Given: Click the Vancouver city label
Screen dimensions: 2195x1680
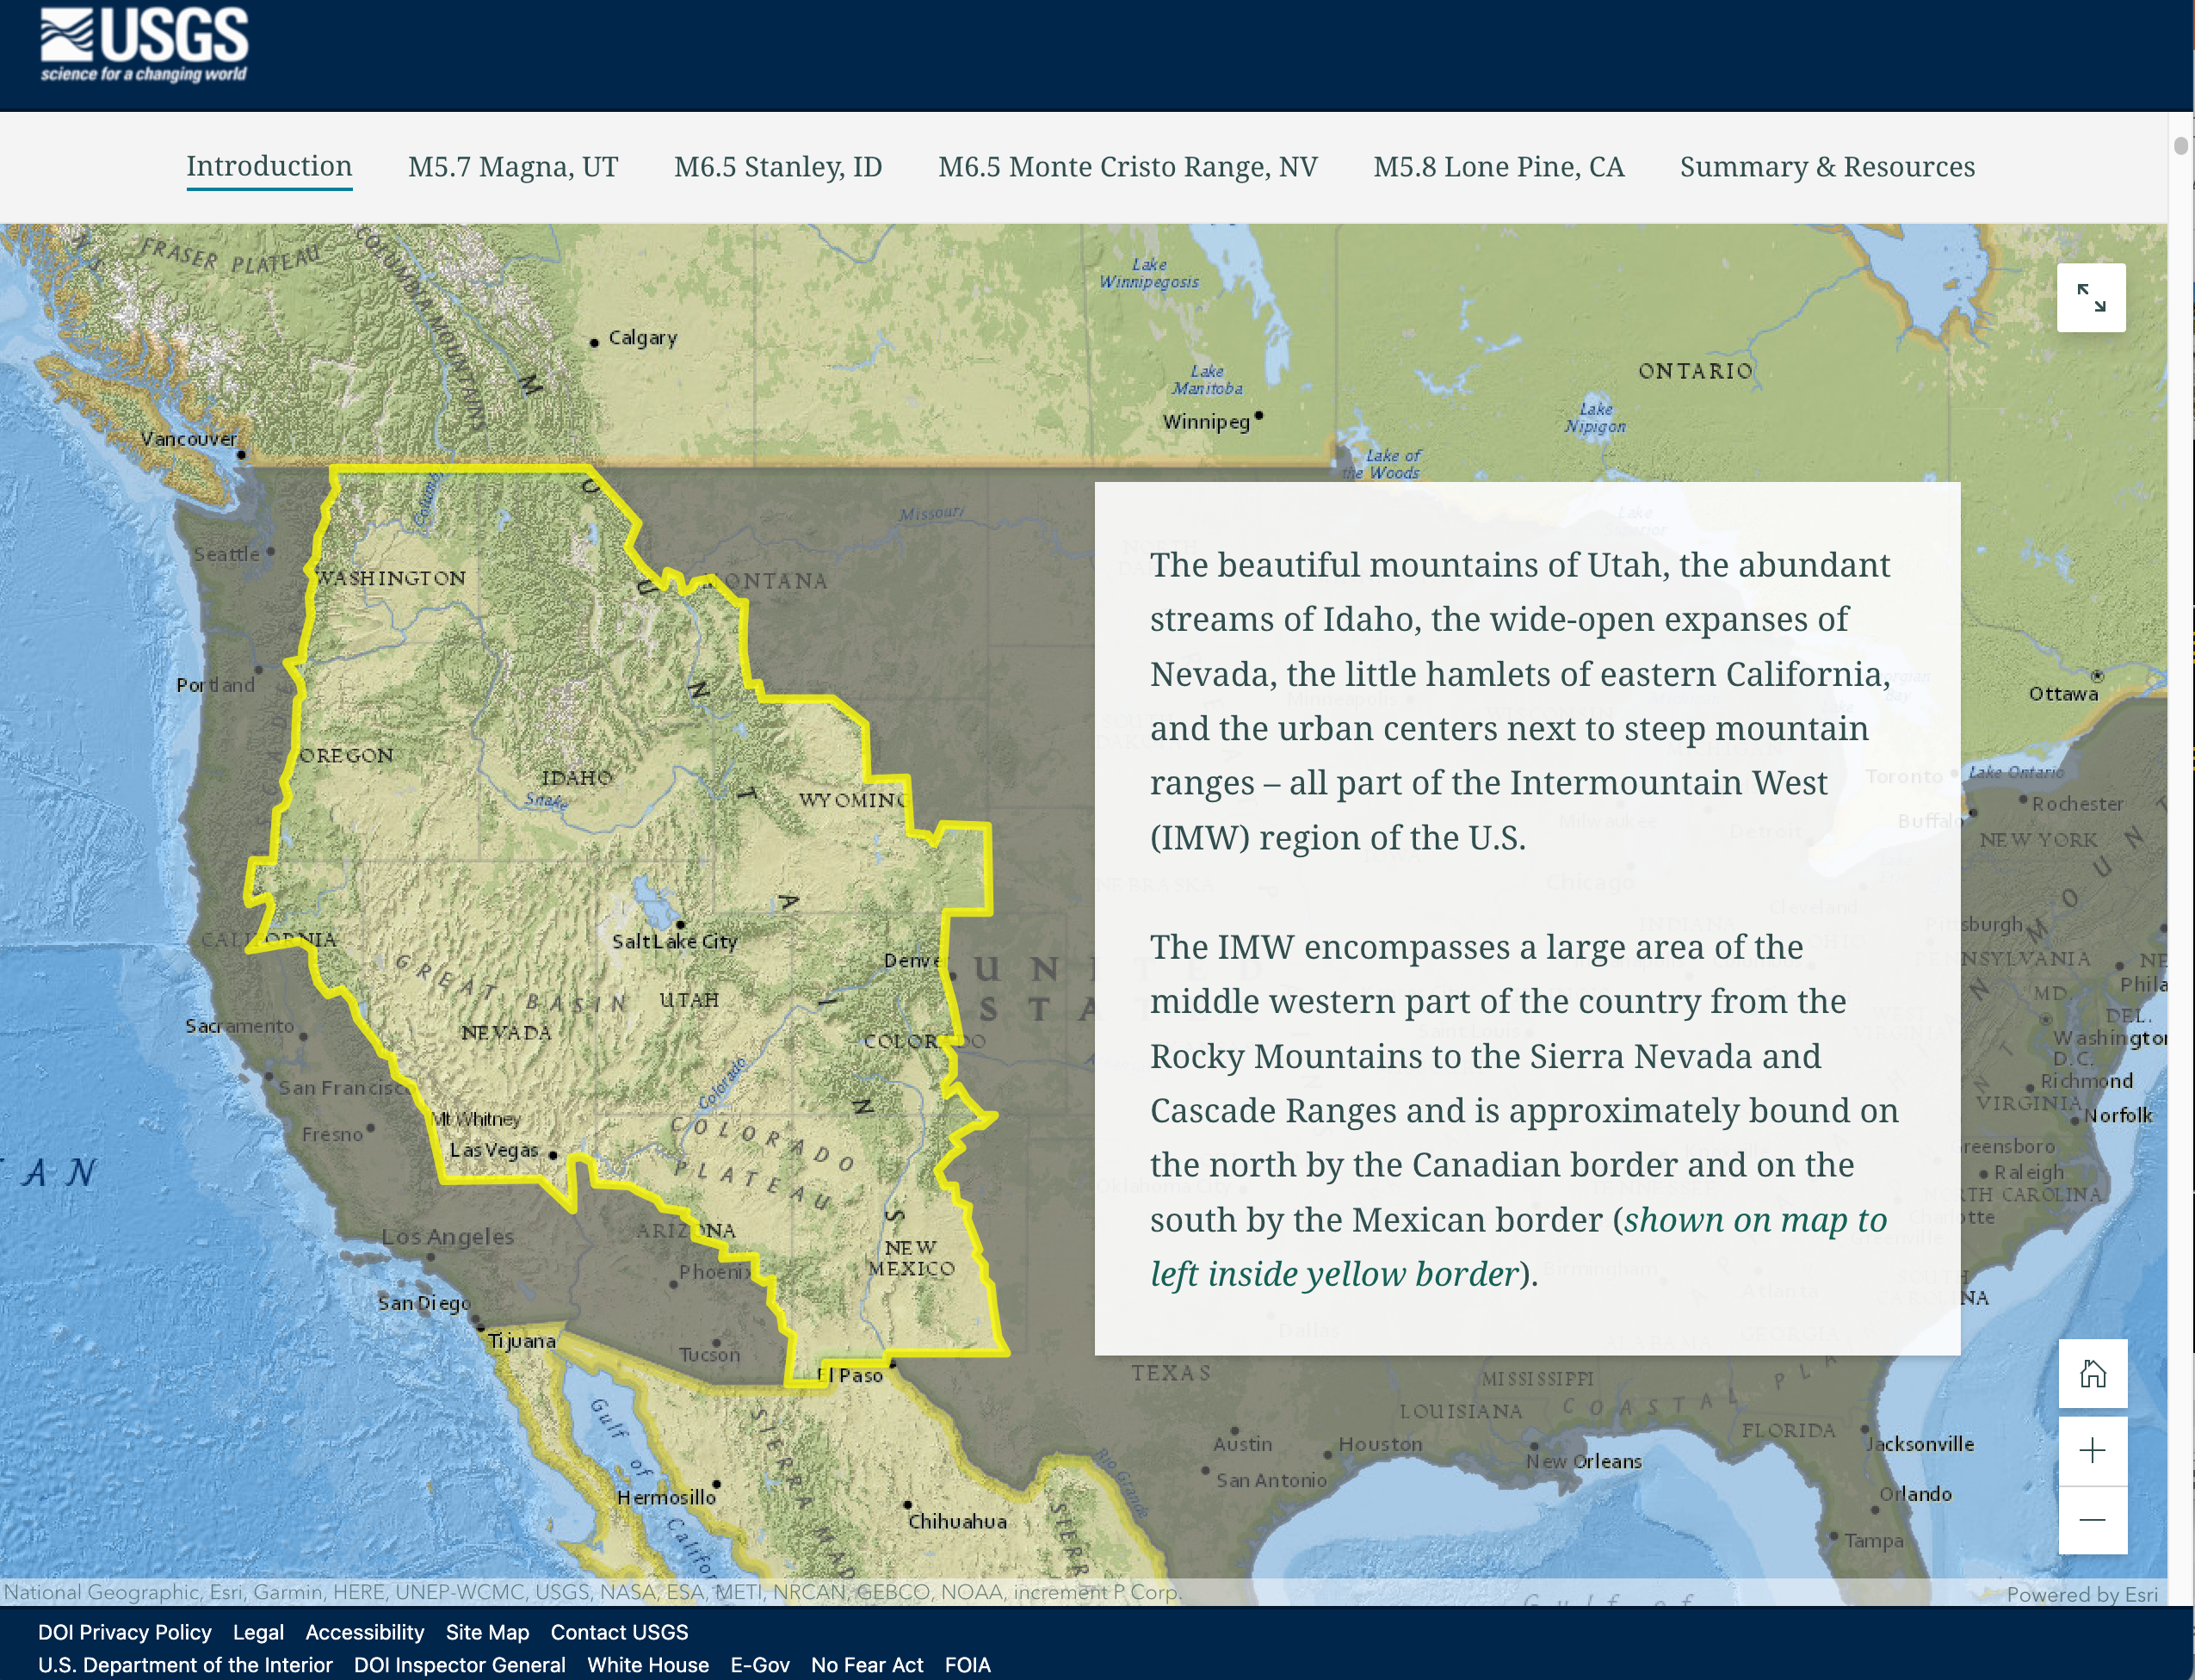Looking at the screenshot, I should pos(189,439).
